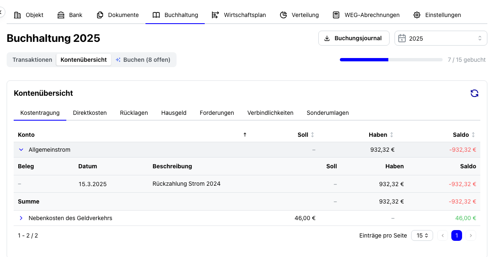Image resolution: width=494 pixels, height=257 pixels.
Task: Click the open book Buchhaltung icon
Action: pyautogui.click(x=156, y=15)
